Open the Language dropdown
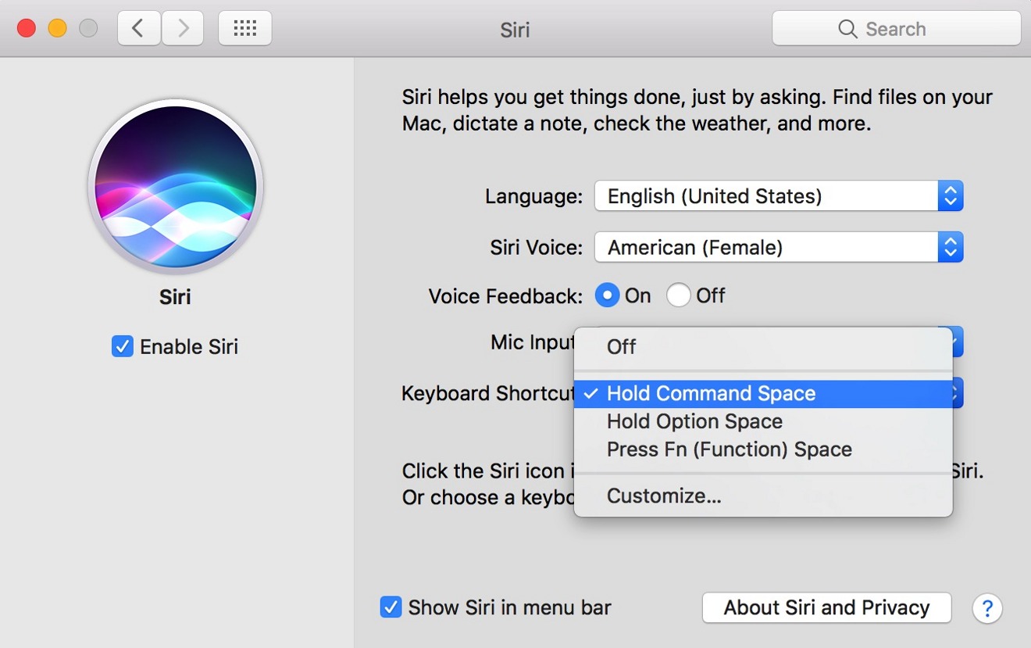 coord(779,196)
